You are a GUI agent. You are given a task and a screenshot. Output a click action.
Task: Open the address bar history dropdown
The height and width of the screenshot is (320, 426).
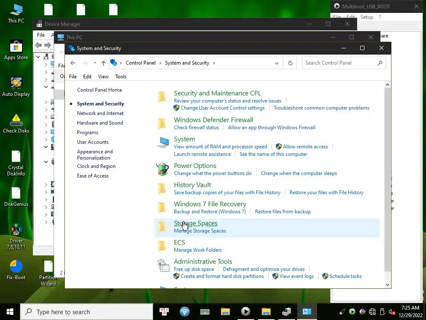277,63
